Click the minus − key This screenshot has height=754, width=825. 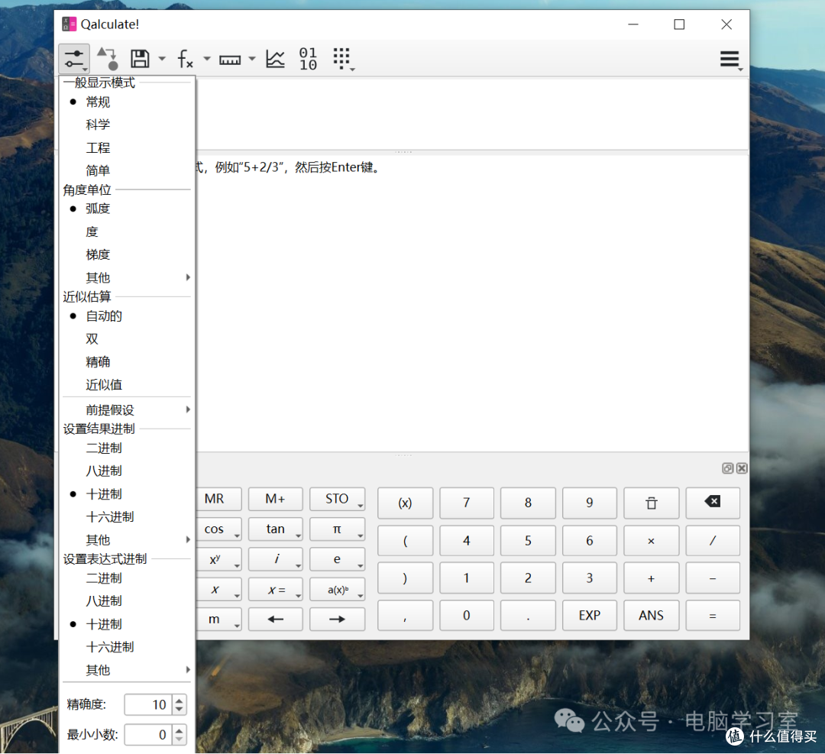tap(713, 578)
